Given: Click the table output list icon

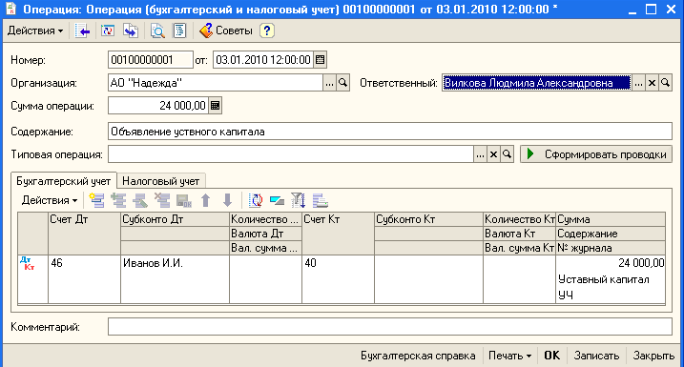Looking at the screenshot, I should tap(321, 200).
